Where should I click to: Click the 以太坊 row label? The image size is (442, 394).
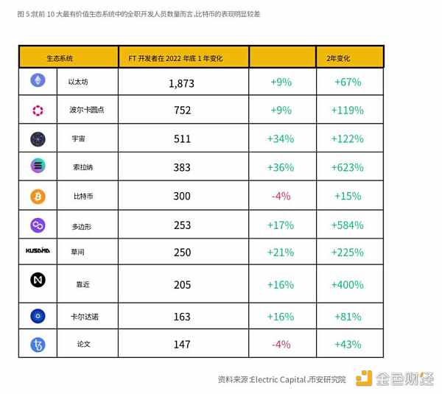click(x=78, y=82)
